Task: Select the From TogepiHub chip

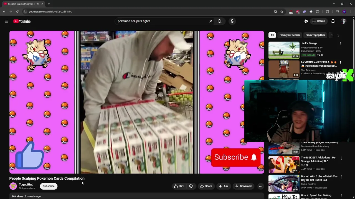Action: [315, 35]
